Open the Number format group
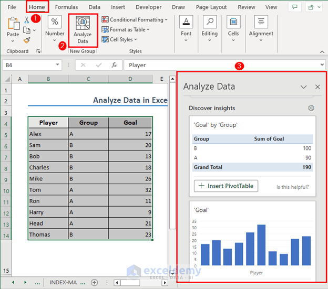Viewport: 328px width, 289px height. pyautogui.click(x=55, y=22)
